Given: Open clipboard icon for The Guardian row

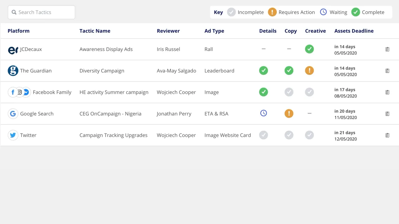Looking at the screenshot, I should 387,71.
